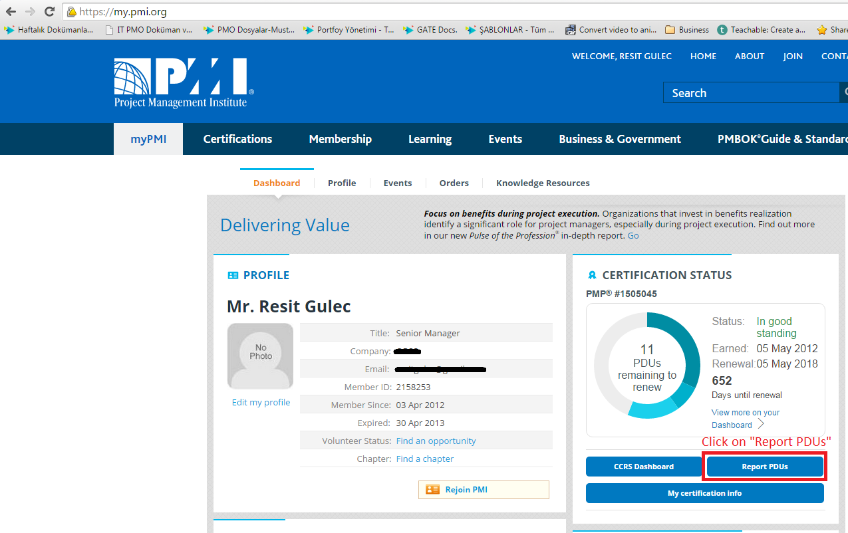Click the Expired date 30 Apr 2013
Viewport: 848px width, 533px height.
pos(420,423)
